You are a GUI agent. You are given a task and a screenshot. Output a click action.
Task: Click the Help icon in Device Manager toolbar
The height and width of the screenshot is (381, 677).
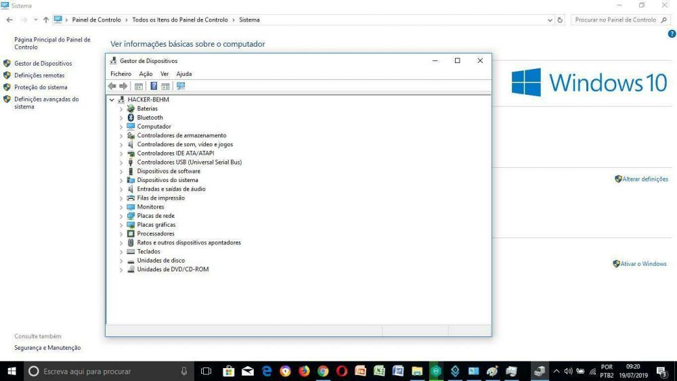tap(154, 86)
